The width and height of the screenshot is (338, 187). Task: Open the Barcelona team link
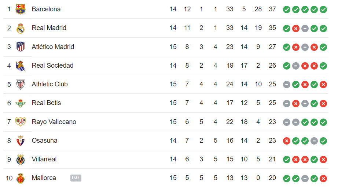pos(46,9)
